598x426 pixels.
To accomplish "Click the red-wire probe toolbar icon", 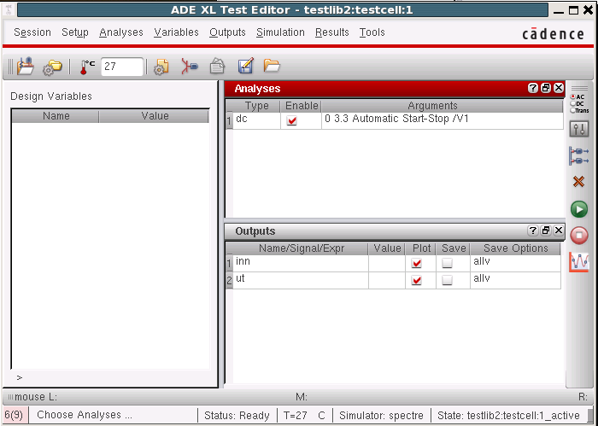I will click(x=190, y=67).
